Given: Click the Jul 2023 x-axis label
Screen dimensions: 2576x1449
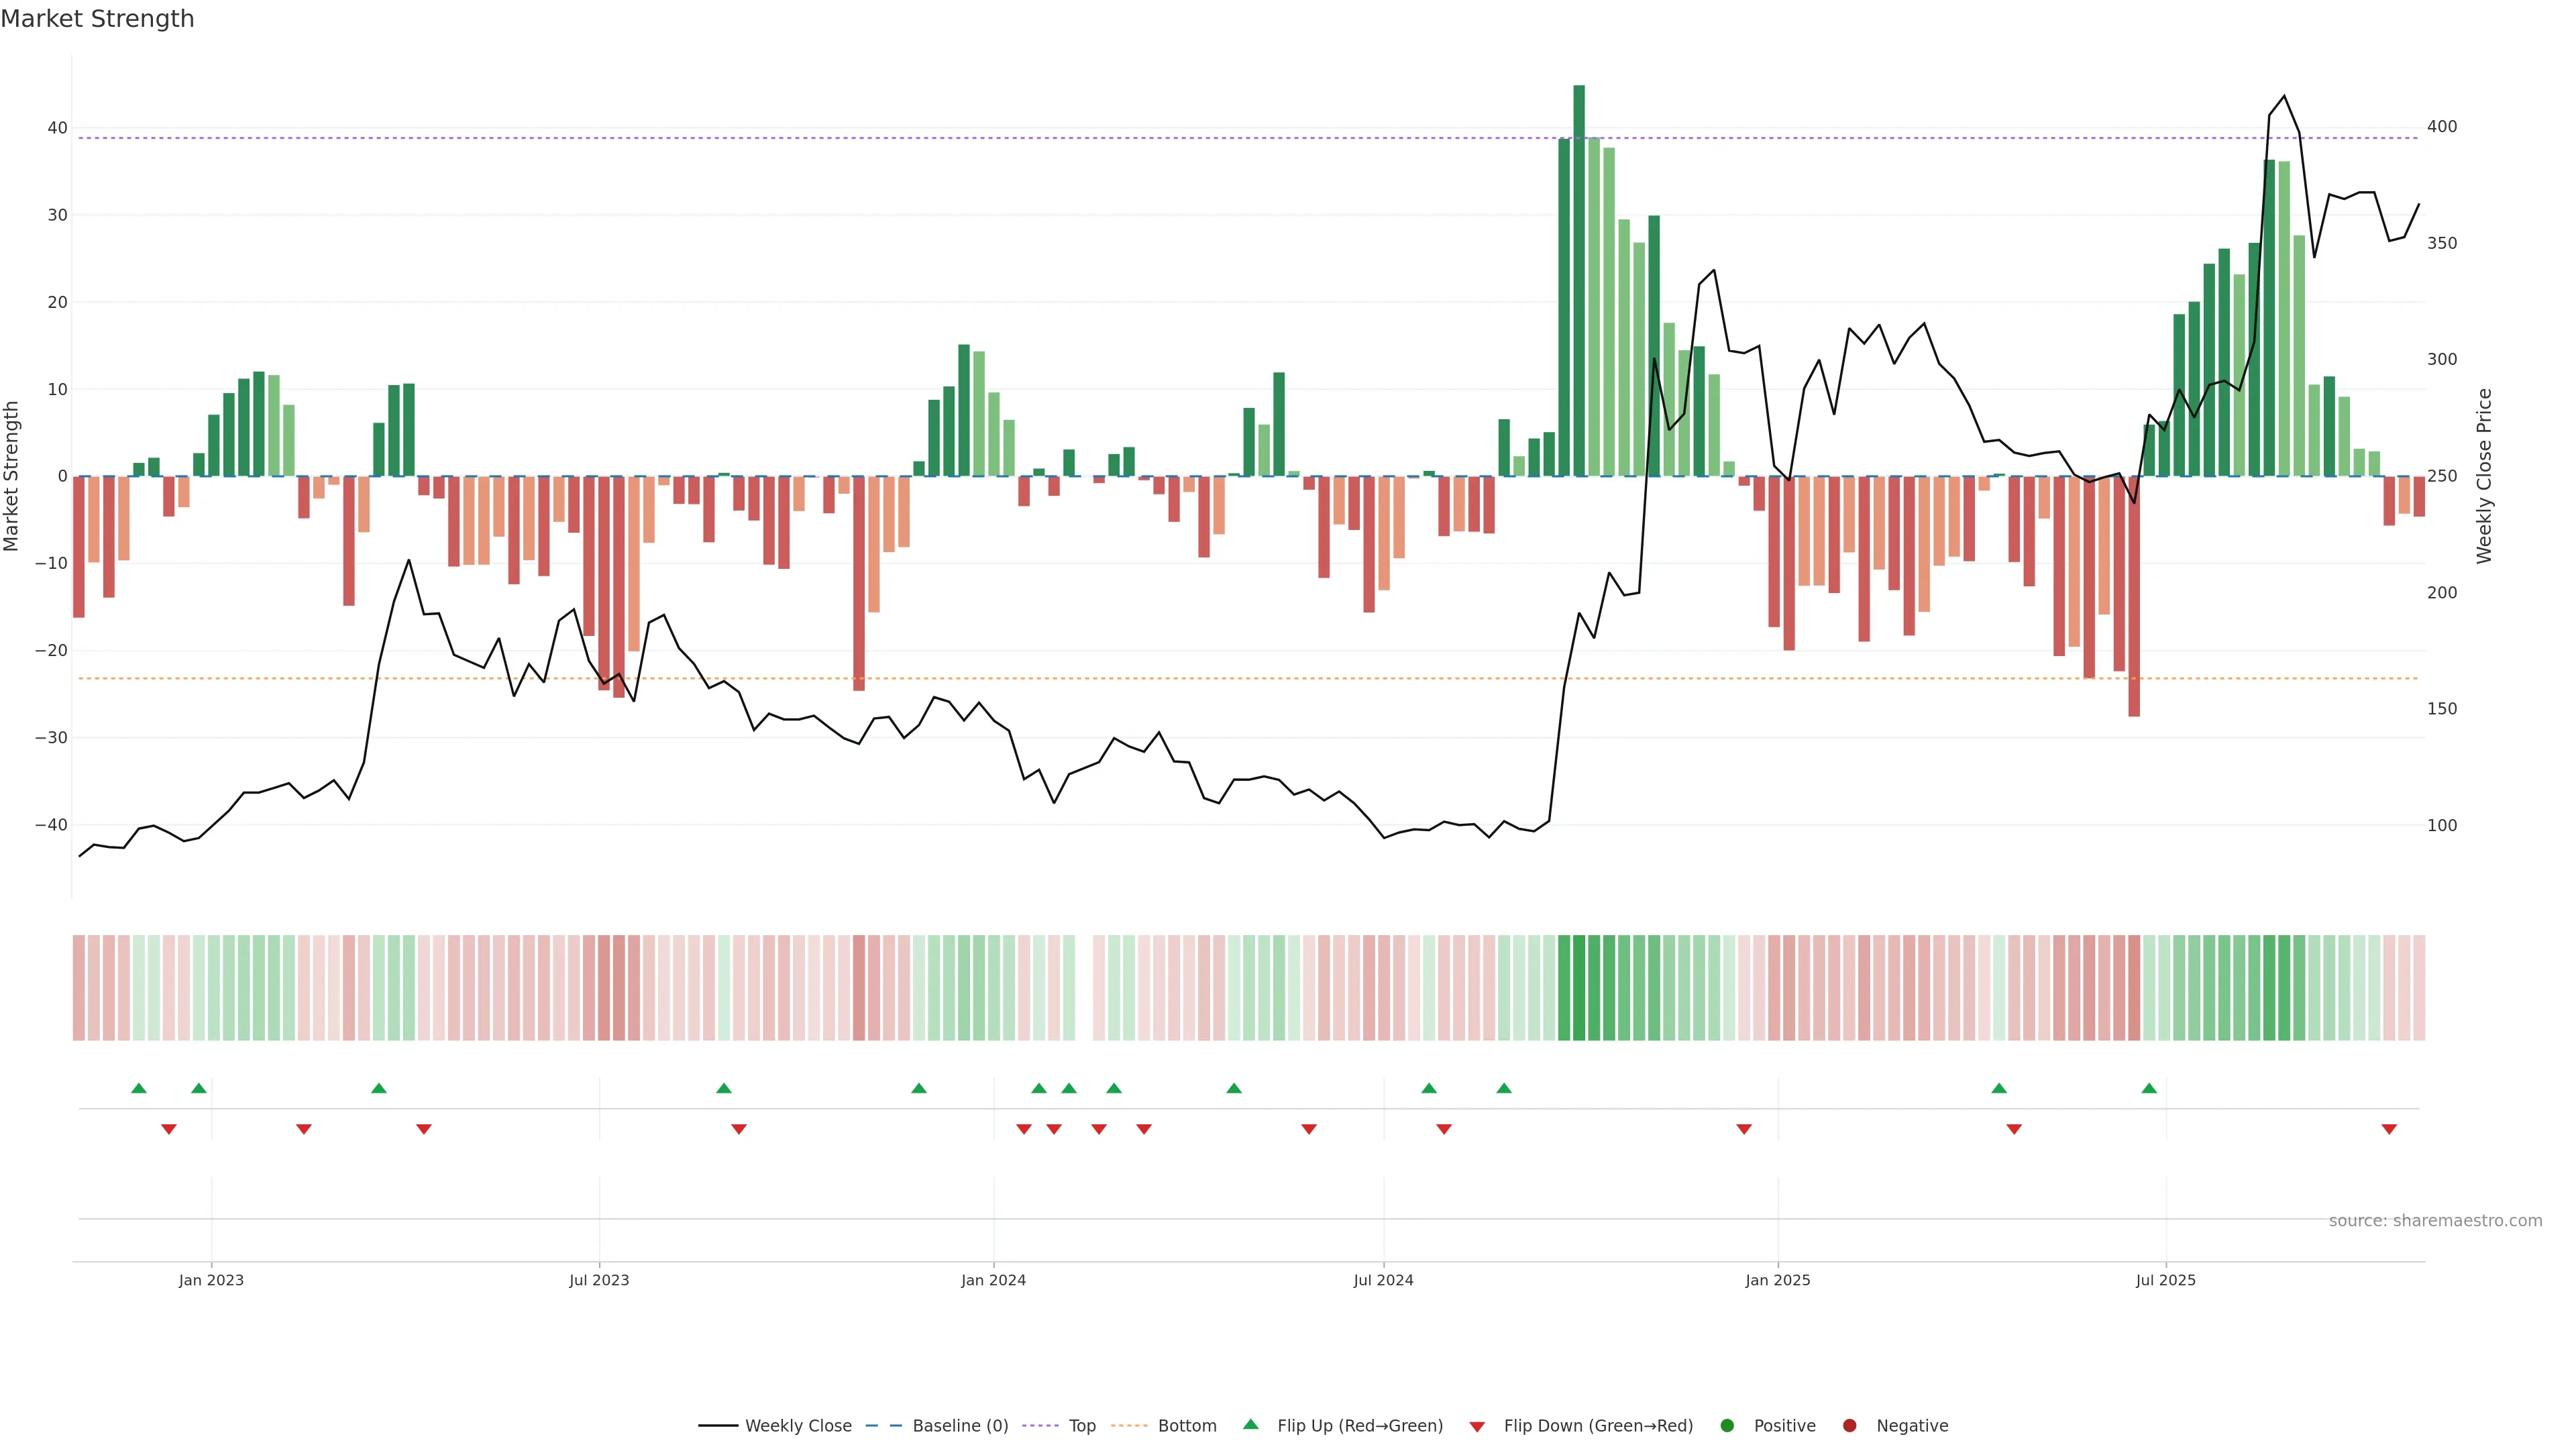Looking at the screenshot, I should pos(599,1280).
